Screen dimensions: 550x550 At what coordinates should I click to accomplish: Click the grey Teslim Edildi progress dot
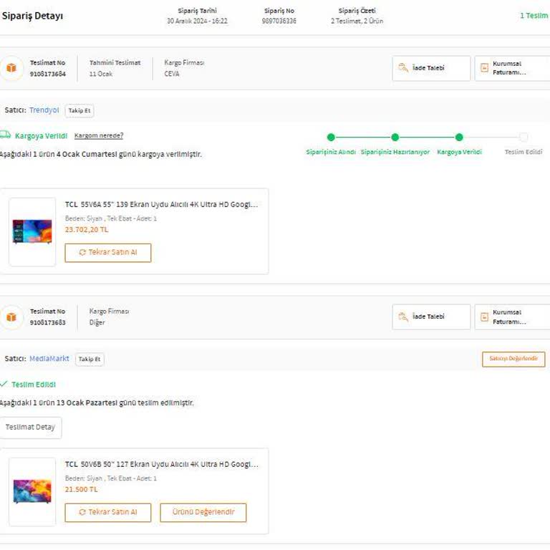(x=524, y=137)
